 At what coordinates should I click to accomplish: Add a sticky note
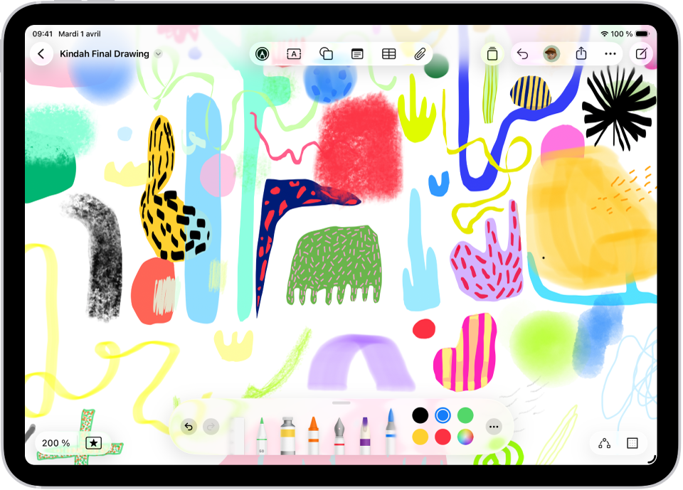point(359,53)
